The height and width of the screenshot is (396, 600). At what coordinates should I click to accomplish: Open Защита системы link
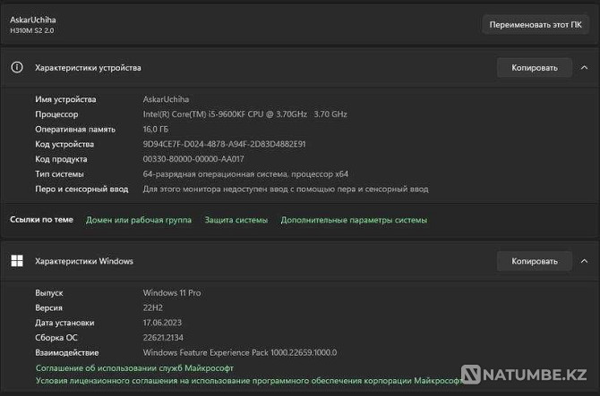point(236,220)
